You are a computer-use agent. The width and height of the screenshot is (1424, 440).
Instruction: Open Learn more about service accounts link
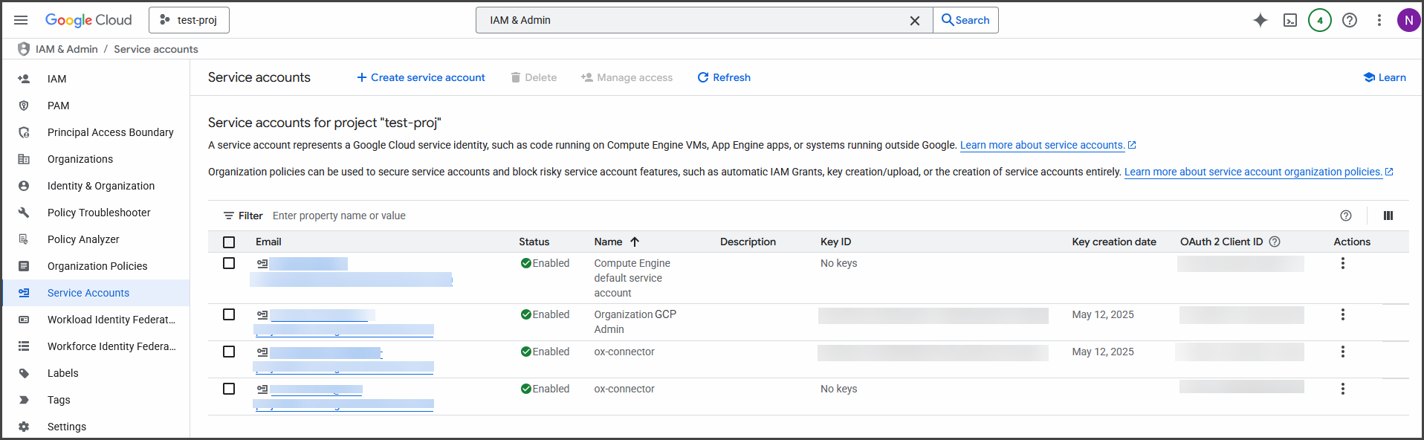(1042, 146)
